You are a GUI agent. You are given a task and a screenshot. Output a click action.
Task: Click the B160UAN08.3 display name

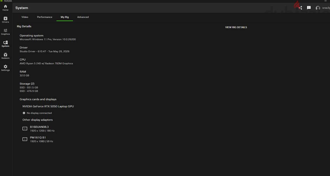coord(39,127)
